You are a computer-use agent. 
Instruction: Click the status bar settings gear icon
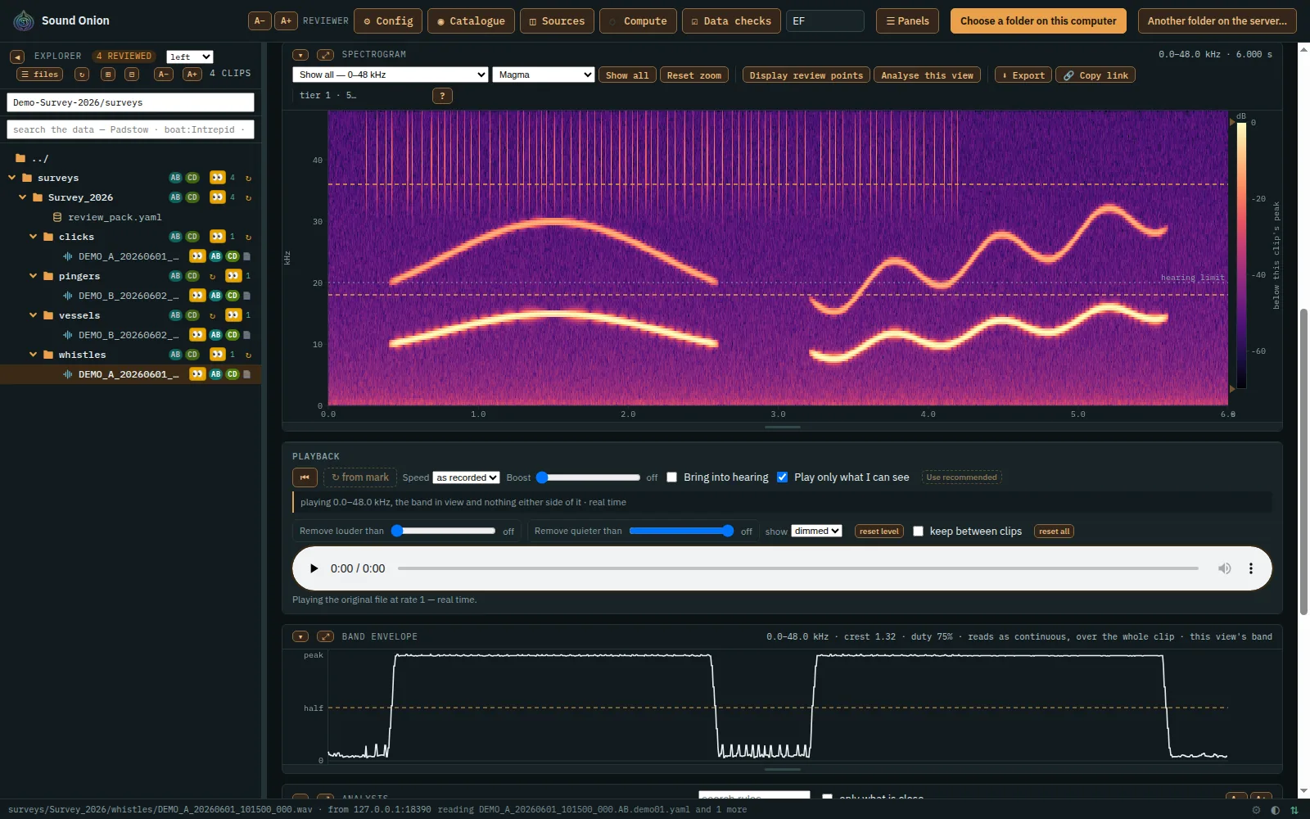coord(1256,810)
